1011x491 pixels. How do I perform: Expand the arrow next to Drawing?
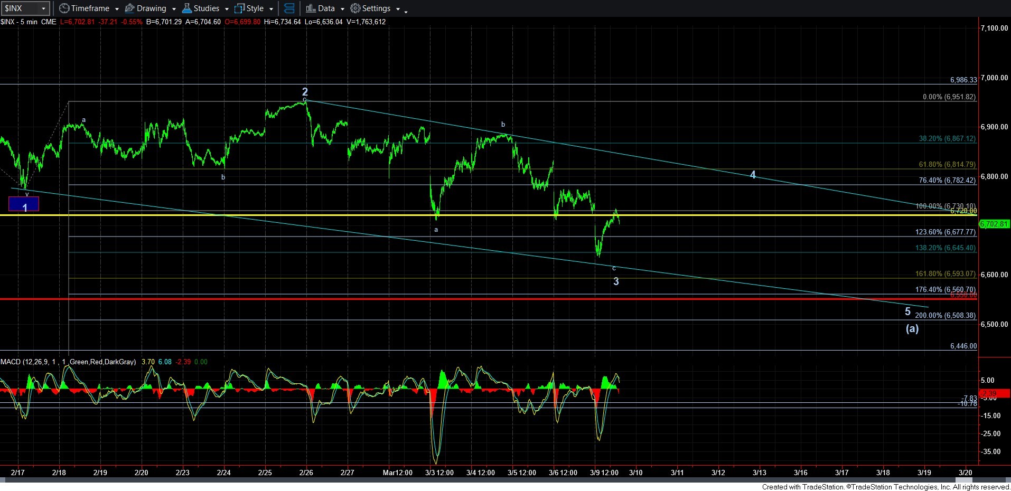point(174,9)
